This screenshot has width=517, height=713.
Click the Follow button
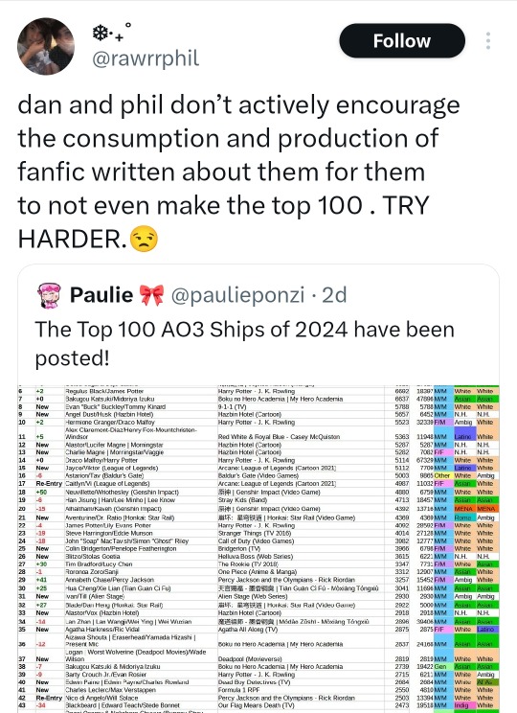click(402, 41)
